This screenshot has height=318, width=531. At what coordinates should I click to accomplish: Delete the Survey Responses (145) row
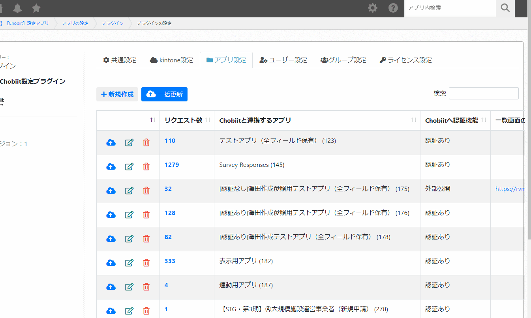[146, 166]
